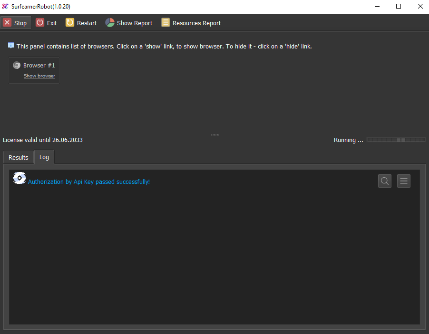Click the 'License valid until 26.06.2033' text
This screenshot has height=334, width=429.
point(43,140)
